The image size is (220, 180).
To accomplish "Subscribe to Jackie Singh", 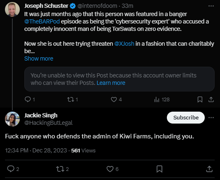I will [x=186, y=117].
